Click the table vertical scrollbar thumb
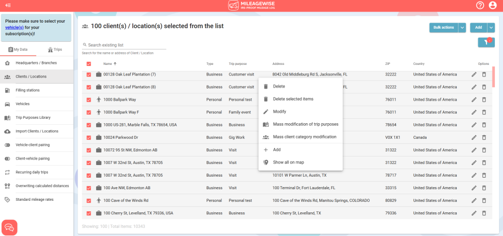503x236 pixels. click(x=494, y=77)
